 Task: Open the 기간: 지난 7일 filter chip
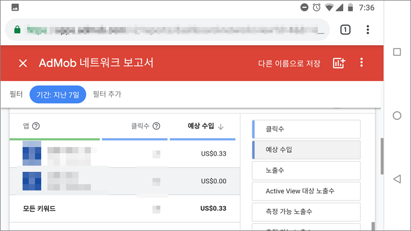[58, 95]
